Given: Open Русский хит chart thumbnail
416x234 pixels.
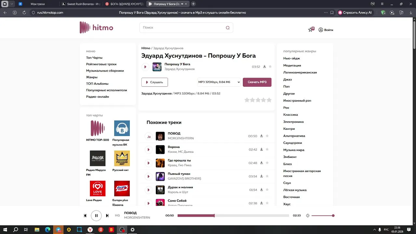Looking at the screenshot, I should coord(122,158).
